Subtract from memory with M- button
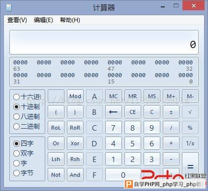Image resolution: width=208 pixels, height=191 pixels. (190, 96)
